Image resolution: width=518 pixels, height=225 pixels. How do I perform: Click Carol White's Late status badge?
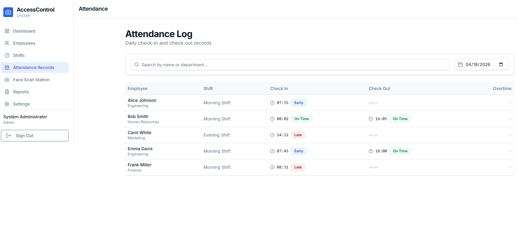[298, 135]
